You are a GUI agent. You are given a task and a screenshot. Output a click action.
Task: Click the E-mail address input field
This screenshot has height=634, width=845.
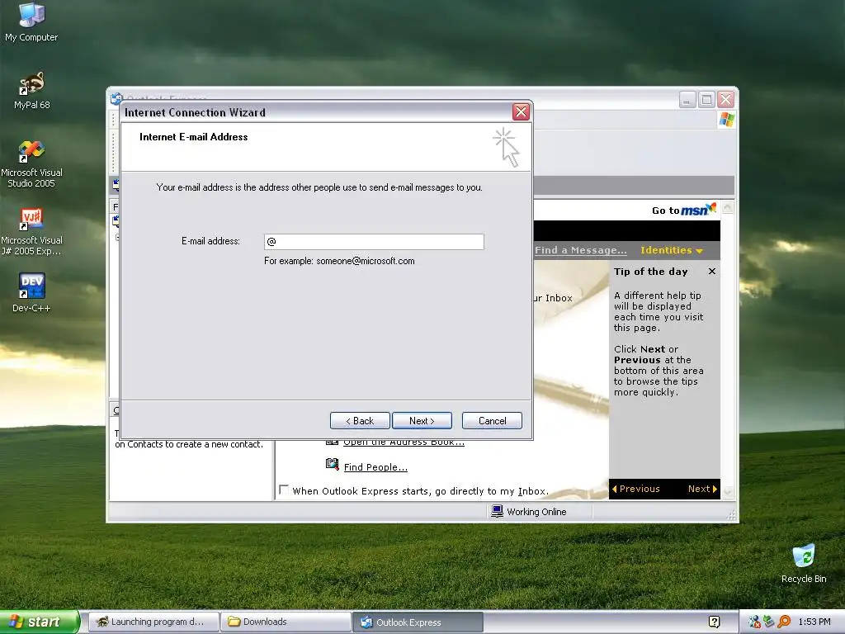pos(374,242)
